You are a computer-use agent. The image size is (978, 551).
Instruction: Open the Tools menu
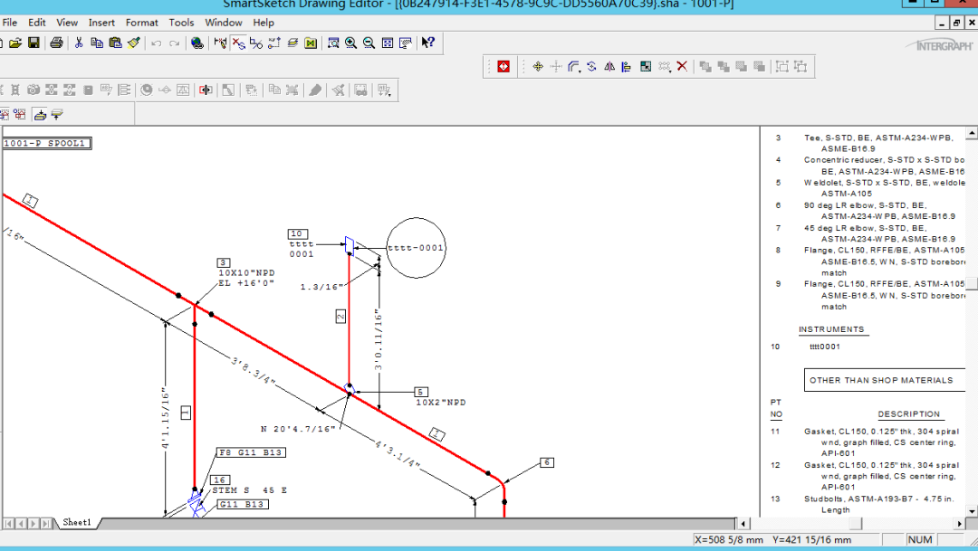[x=181, y=23]
